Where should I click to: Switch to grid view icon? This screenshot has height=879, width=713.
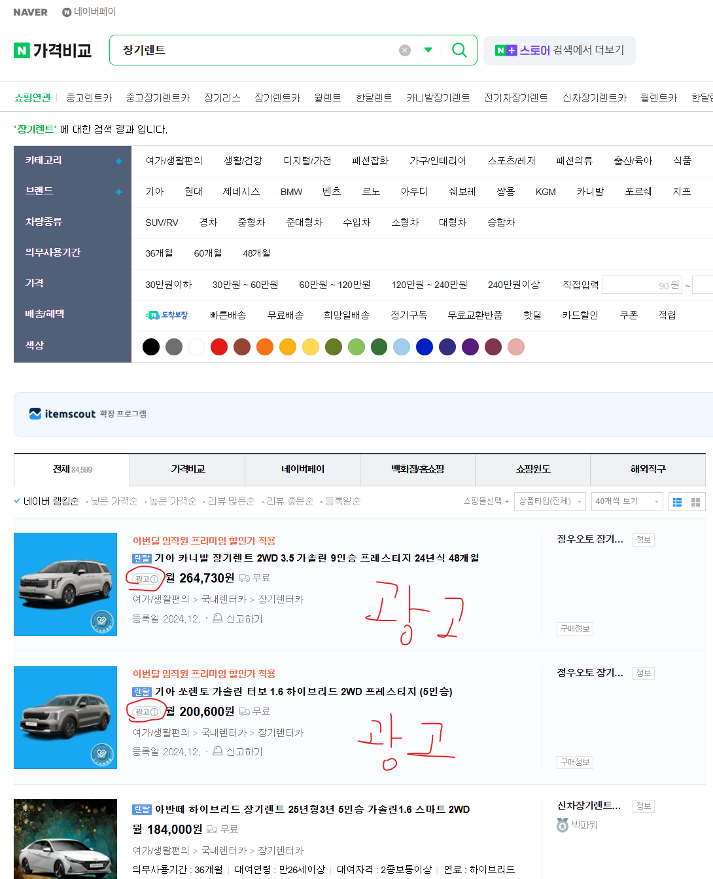[x=695, y=502]
